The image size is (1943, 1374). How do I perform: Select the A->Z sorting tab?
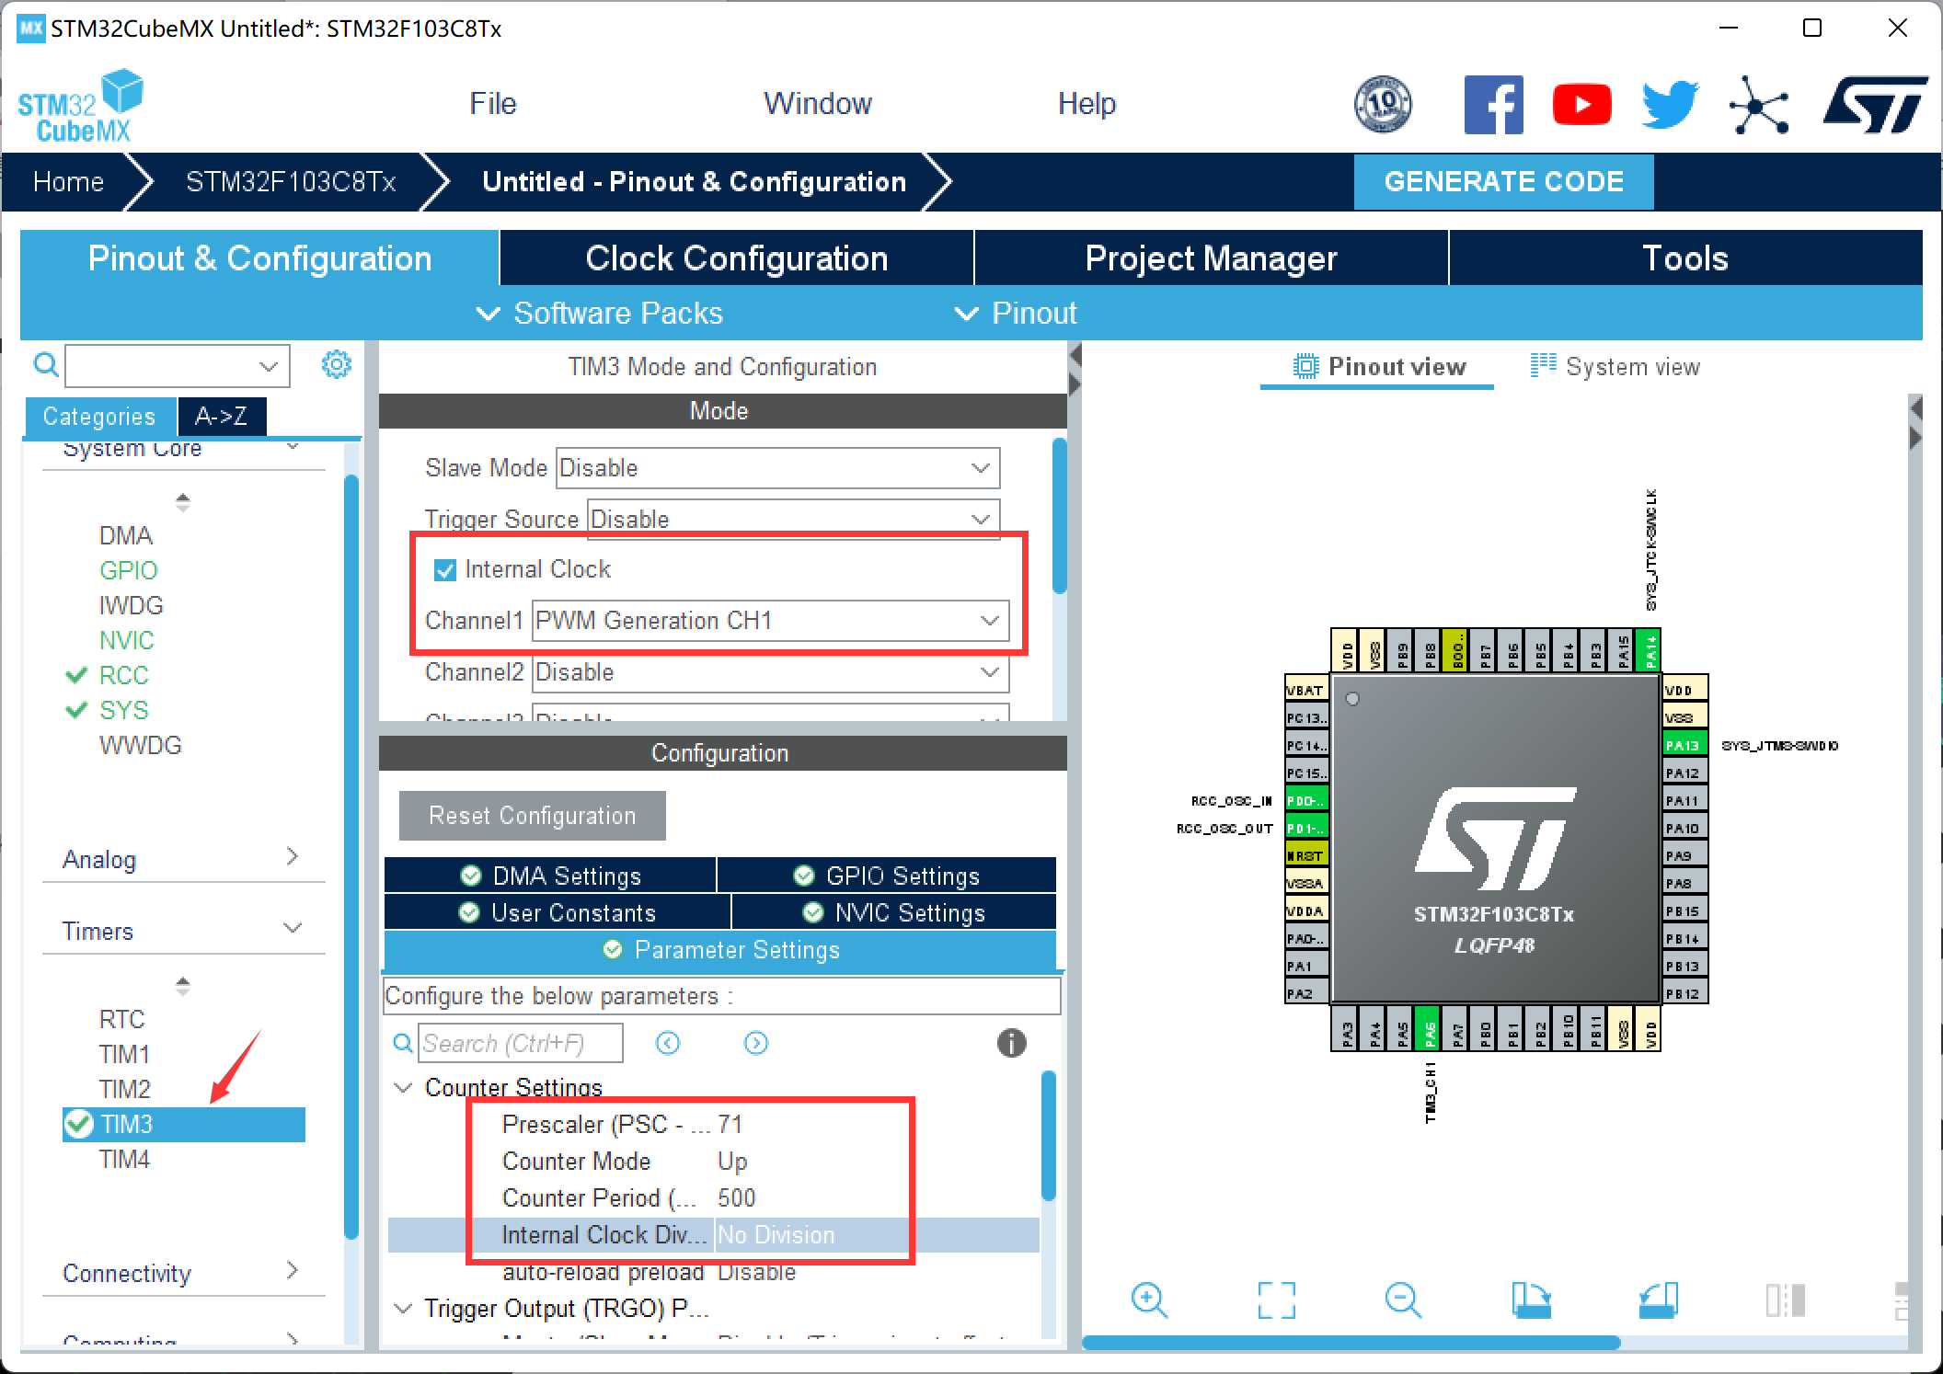point(222,417)
